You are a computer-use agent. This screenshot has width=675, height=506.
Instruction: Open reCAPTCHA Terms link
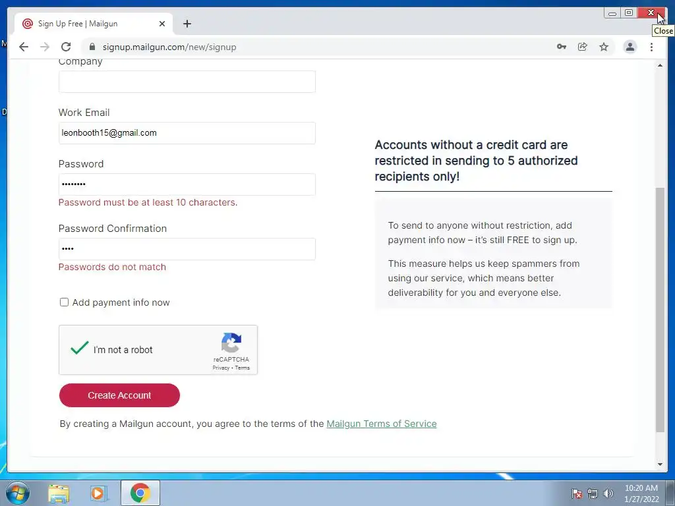[243, 368]
